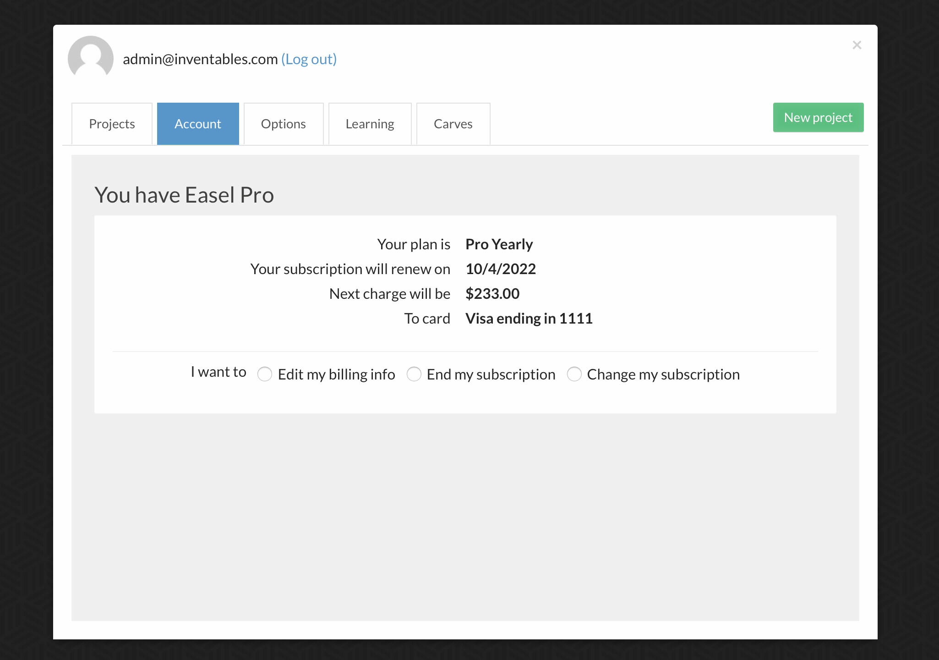Viewport: 939px width, 660px height.
Task: Click the $233.00 next charge amount
Action: click(492, 294)
